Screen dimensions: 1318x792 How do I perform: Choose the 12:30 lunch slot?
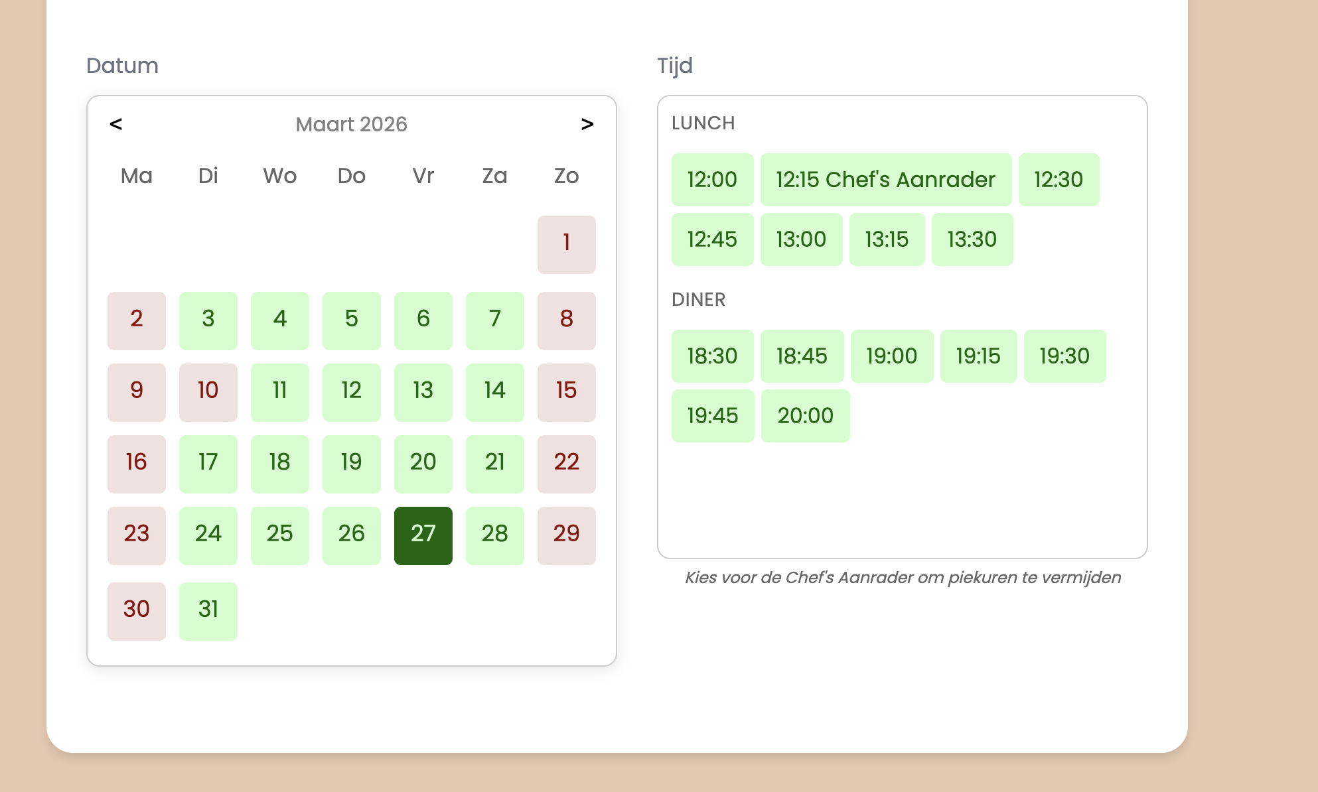(x=1059, y=180)
